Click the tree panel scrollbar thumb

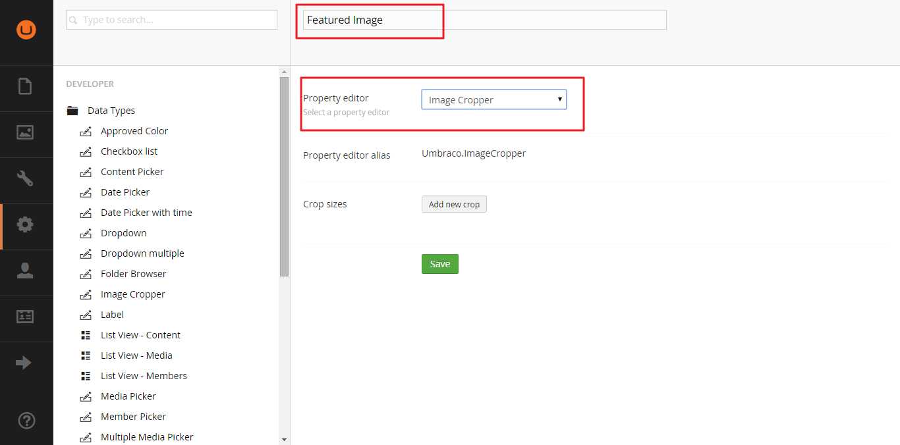click(284, 176)
